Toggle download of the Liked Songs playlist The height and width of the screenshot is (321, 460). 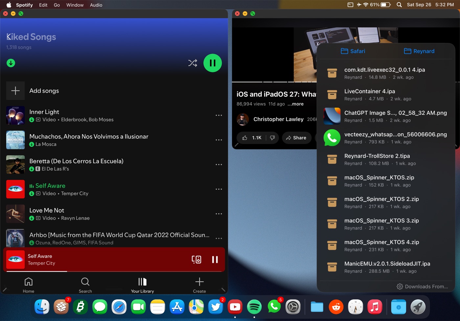pyautogui.click(x=11, y=63)
